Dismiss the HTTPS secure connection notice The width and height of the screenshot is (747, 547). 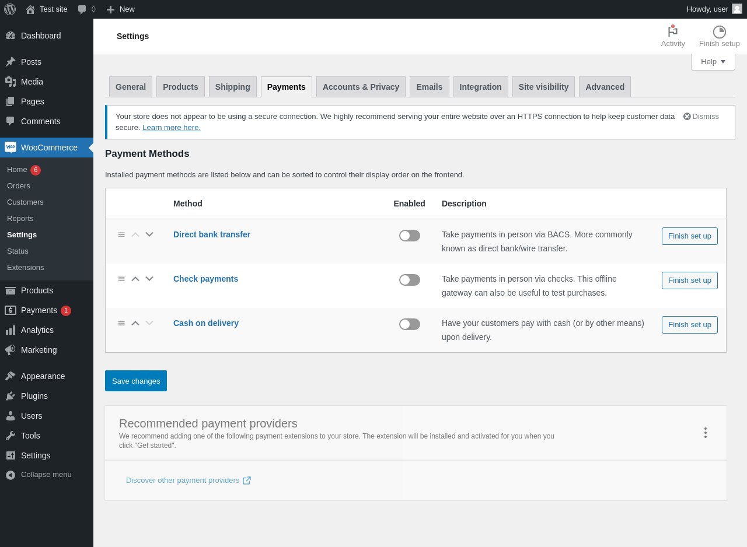click(x=701, y=116)
